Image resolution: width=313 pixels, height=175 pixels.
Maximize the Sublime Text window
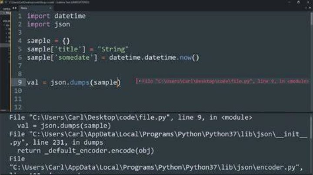[298, 3]
